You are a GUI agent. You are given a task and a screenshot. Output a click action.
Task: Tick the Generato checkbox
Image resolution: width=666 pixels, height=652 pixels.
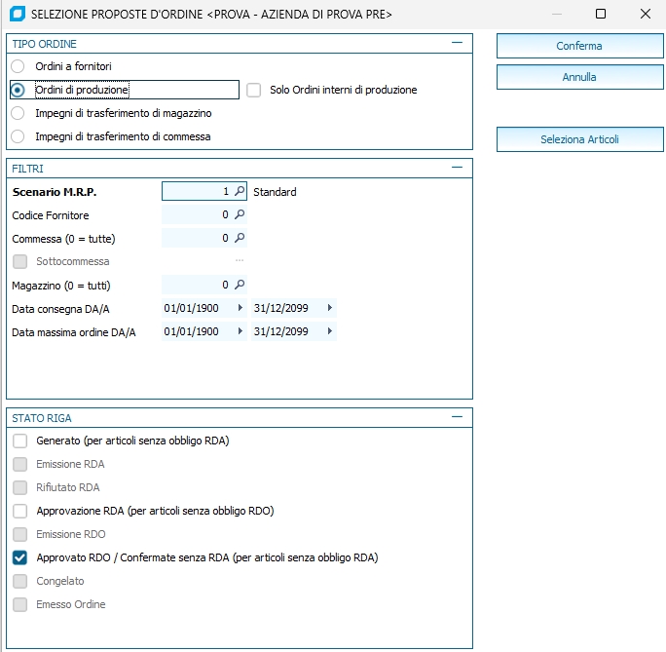(x=20, y=441)
